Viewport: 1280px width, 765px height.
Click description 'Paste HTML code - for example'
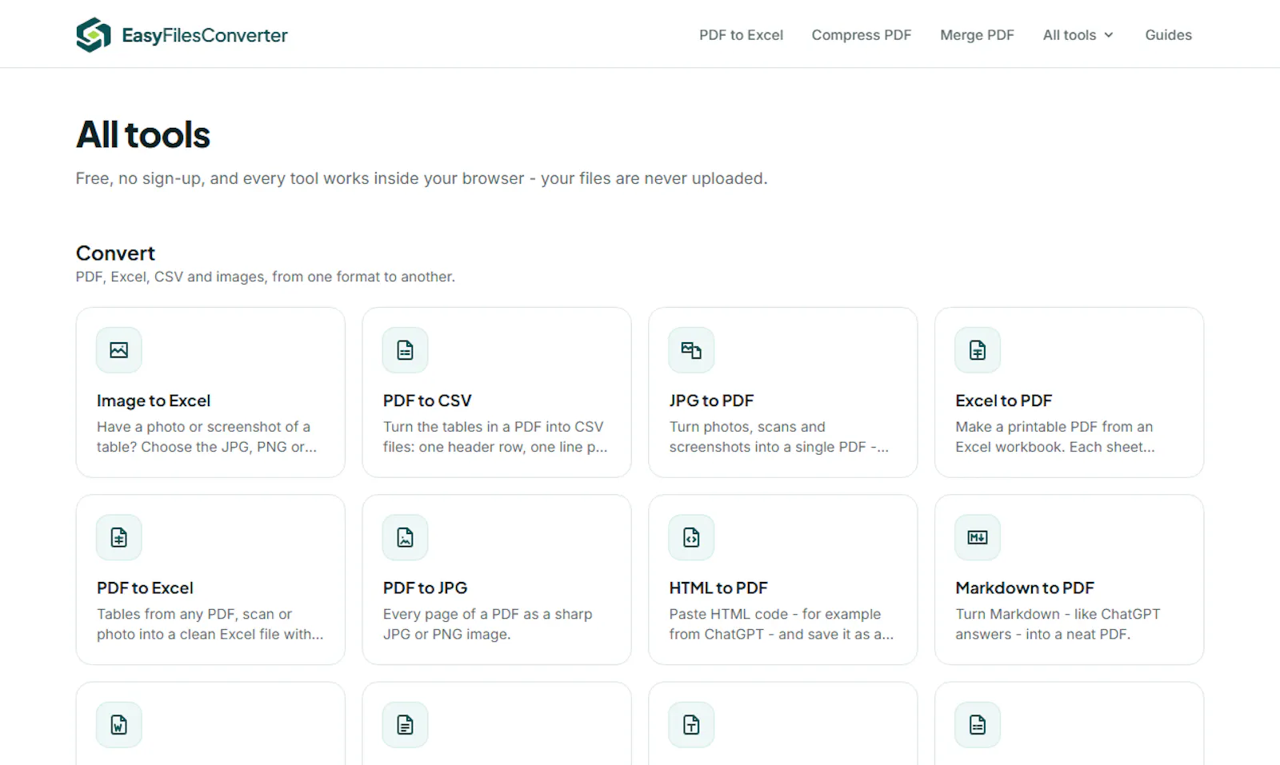[x=775, y=614]
